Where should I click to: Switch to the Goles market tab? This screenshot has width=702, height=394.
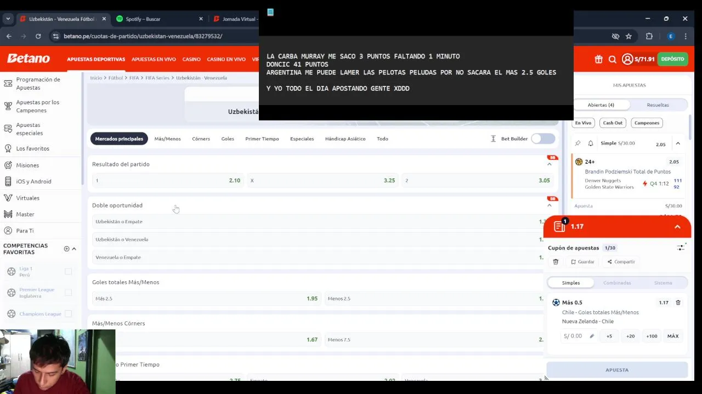pos(228,138)
